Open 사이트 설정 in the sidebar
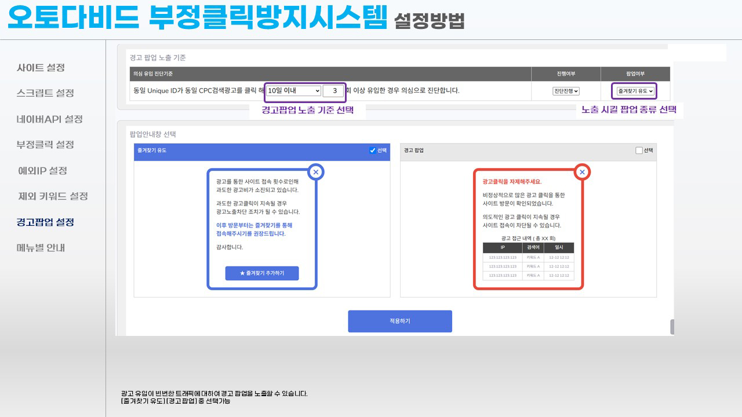 [41, 68]
